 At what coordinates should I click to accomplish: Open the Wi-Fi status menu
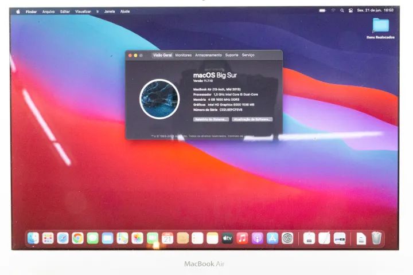pos(333,10)
